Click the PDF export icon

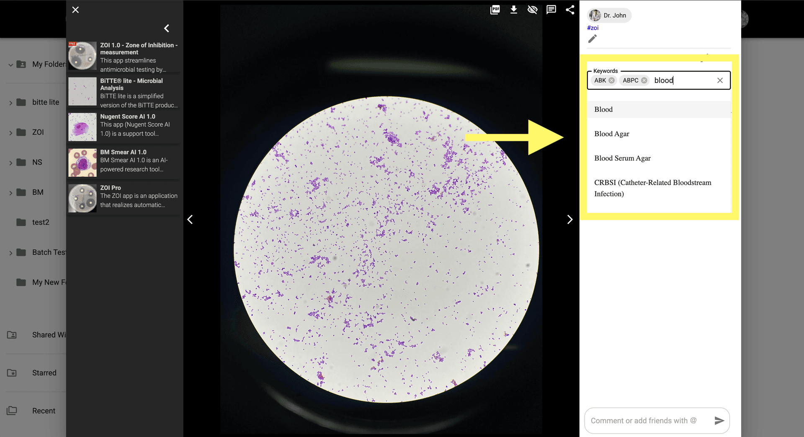point(495,10)
